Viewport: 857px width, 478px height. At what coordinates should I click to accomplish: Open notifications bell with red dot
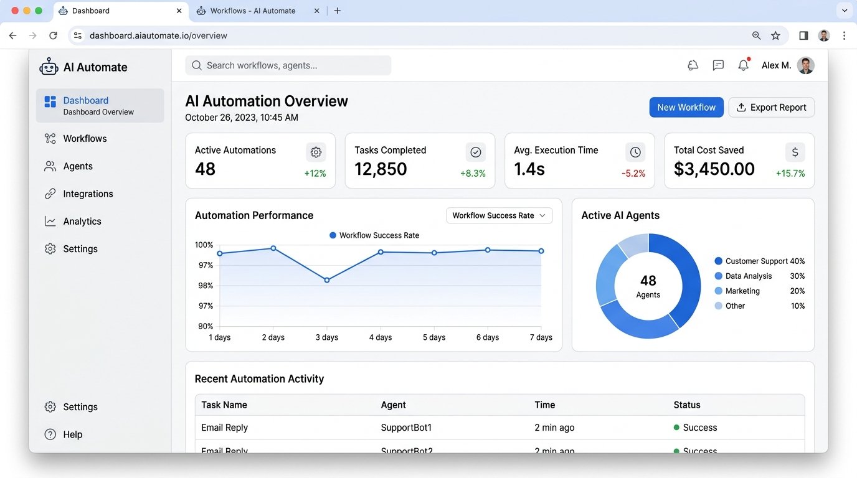tap(744, 65)
